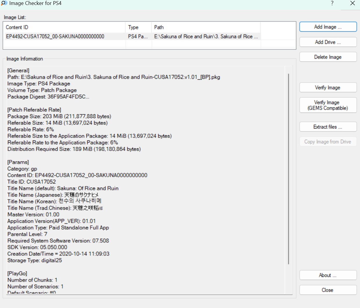Click the 'SDK Version: 05.050.000' line
This screenshot has height=308, width=360.
click(x=37, y=247)
